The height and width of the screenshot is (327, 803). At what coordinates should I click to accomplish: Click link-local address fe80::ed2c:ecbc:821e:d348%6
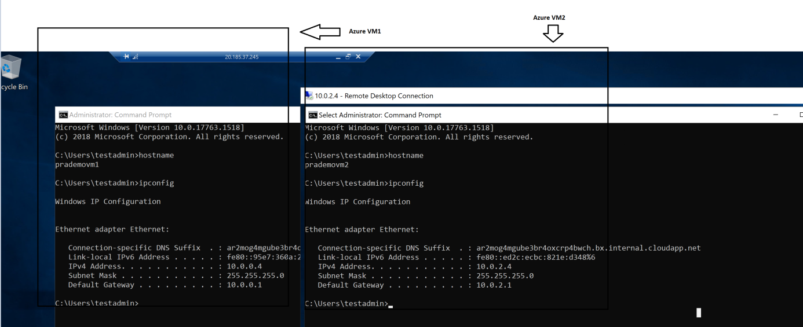[x=536, y=257]
